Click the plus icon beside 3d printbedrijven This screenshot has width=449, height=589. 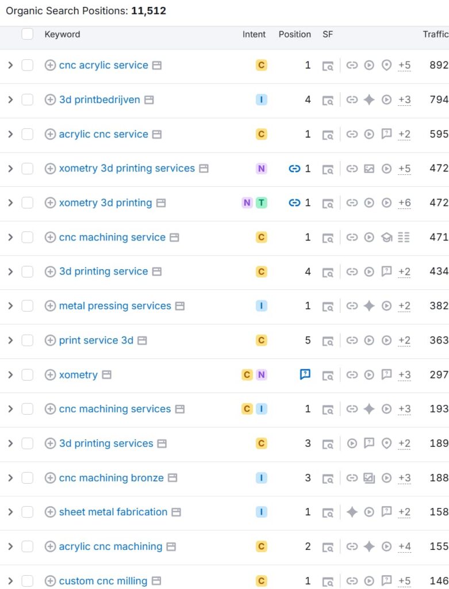[50, 100]
